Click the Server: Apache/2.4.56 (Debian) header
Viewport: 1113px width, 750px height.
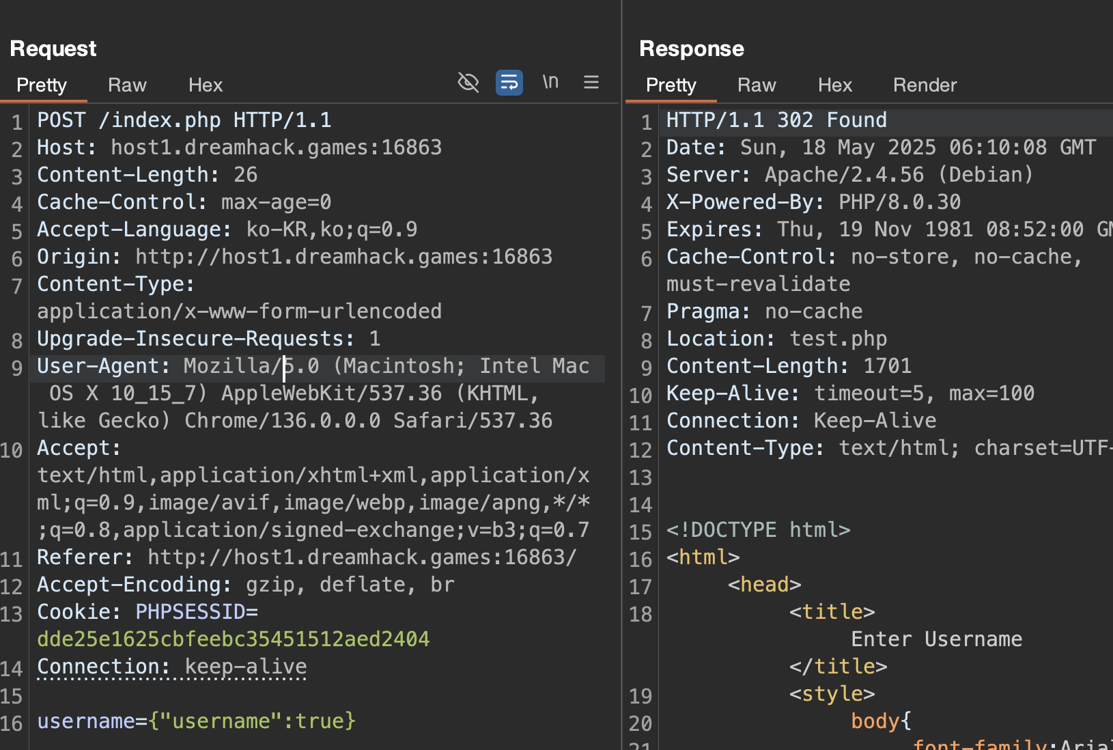(x=850, y=175)
